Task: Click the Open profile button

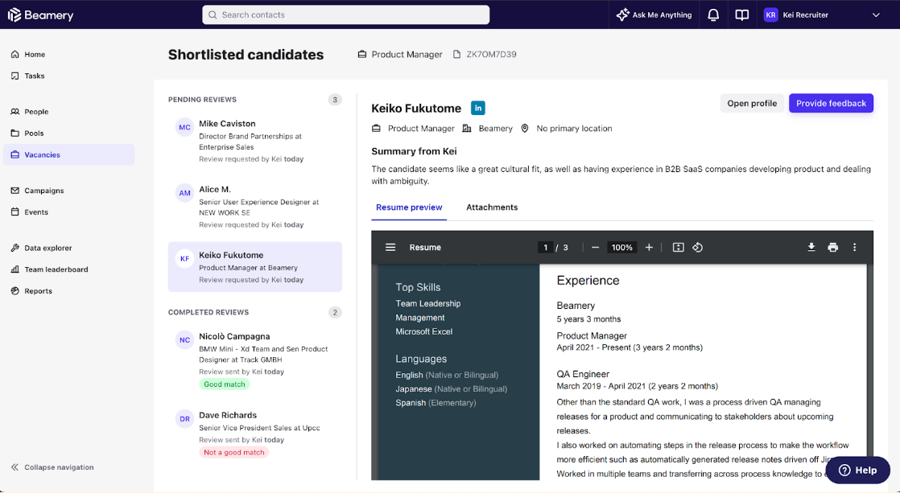Action: click(x=752, y=103)
